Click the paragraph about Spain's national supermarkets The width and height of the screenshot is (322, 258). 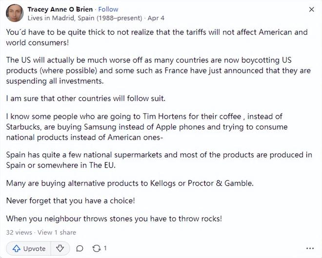click(159, 160)
